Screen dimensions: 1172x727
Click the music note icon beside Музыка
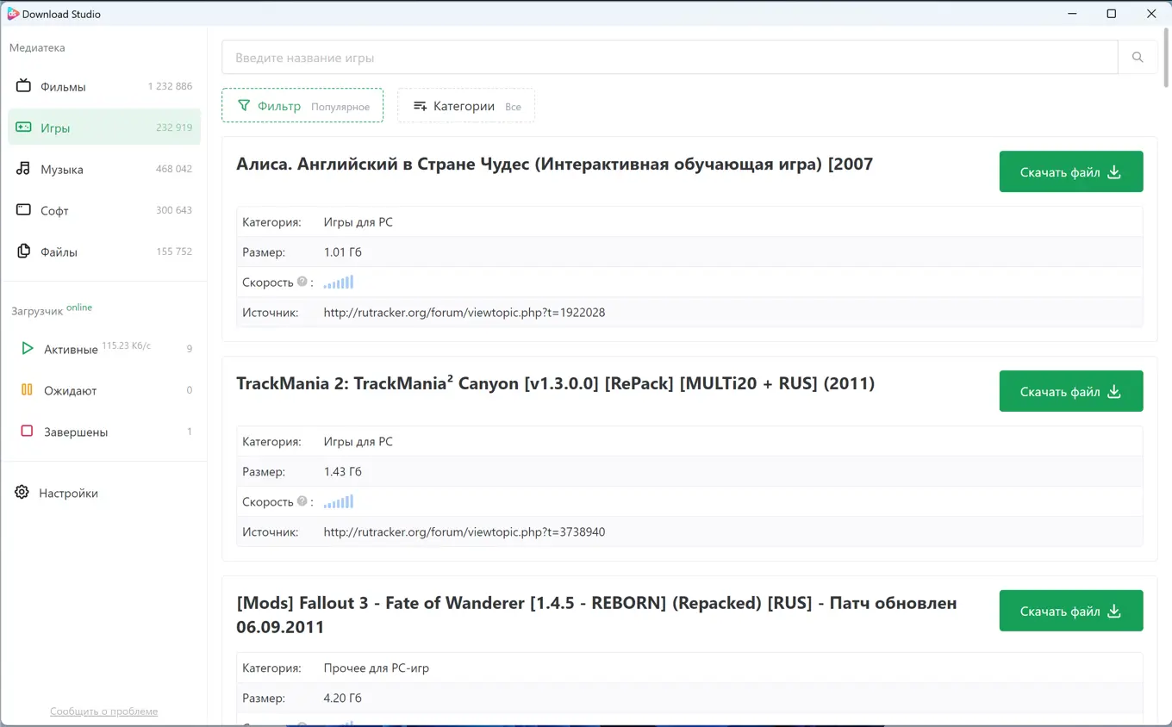tap(23, 169)
